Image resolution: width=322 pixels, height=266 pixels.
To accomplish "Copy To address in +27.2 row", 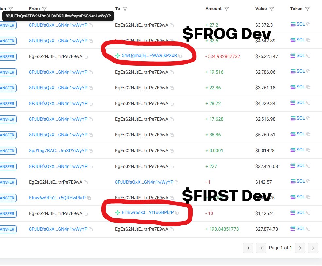I will tap(172, 25).
